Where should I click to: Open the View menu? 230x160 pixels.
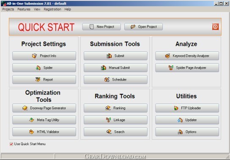click(x=37, y=9)
